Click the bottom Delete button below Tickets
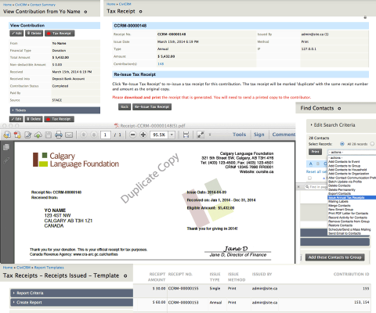376x313 pixels. [34, 119]
